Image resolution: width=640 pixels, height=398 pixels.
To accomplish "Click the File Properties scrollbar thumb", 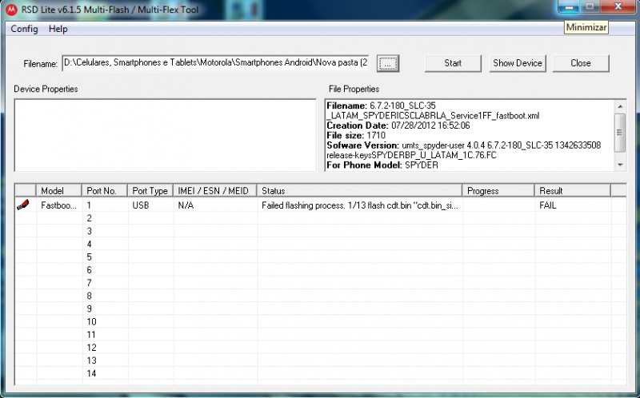I will coord(620,133).
